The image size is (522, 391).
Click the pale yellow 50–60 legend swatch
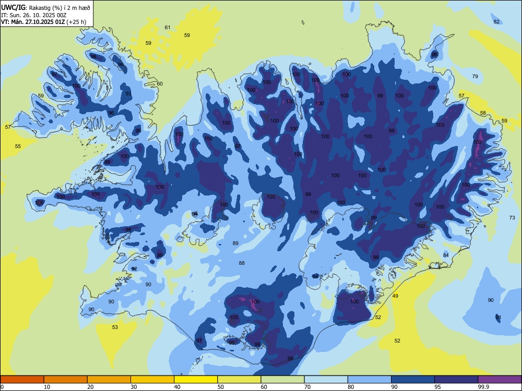click(x=239, y=380)
